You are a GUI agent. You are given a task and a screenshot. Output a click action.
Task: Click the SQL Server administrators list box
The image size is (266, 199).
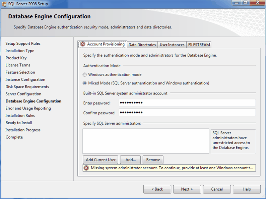click(146, 141)
